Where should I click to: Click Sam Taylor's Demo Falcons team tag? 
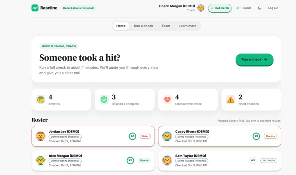coord(192,161)
